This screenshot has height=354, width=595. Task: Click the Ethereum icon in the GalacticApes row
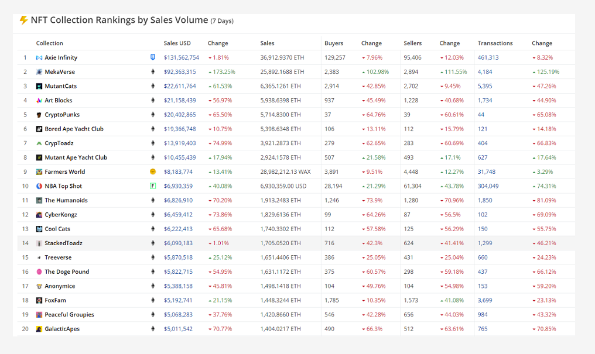[x=153, y=329]
